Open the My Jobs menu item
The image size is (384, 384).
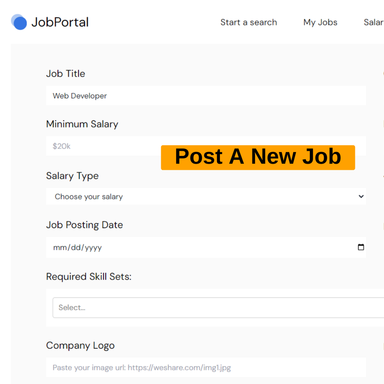pos(320,22)
